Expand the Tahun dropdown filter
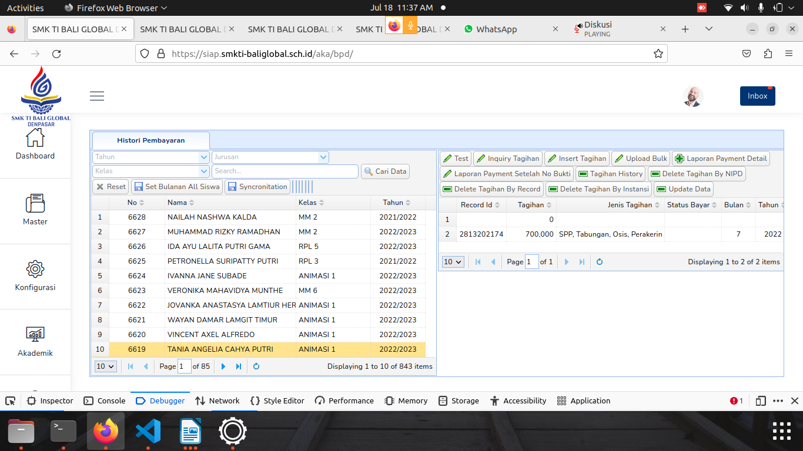The image size is (803, 451). (x=204, y=157)
